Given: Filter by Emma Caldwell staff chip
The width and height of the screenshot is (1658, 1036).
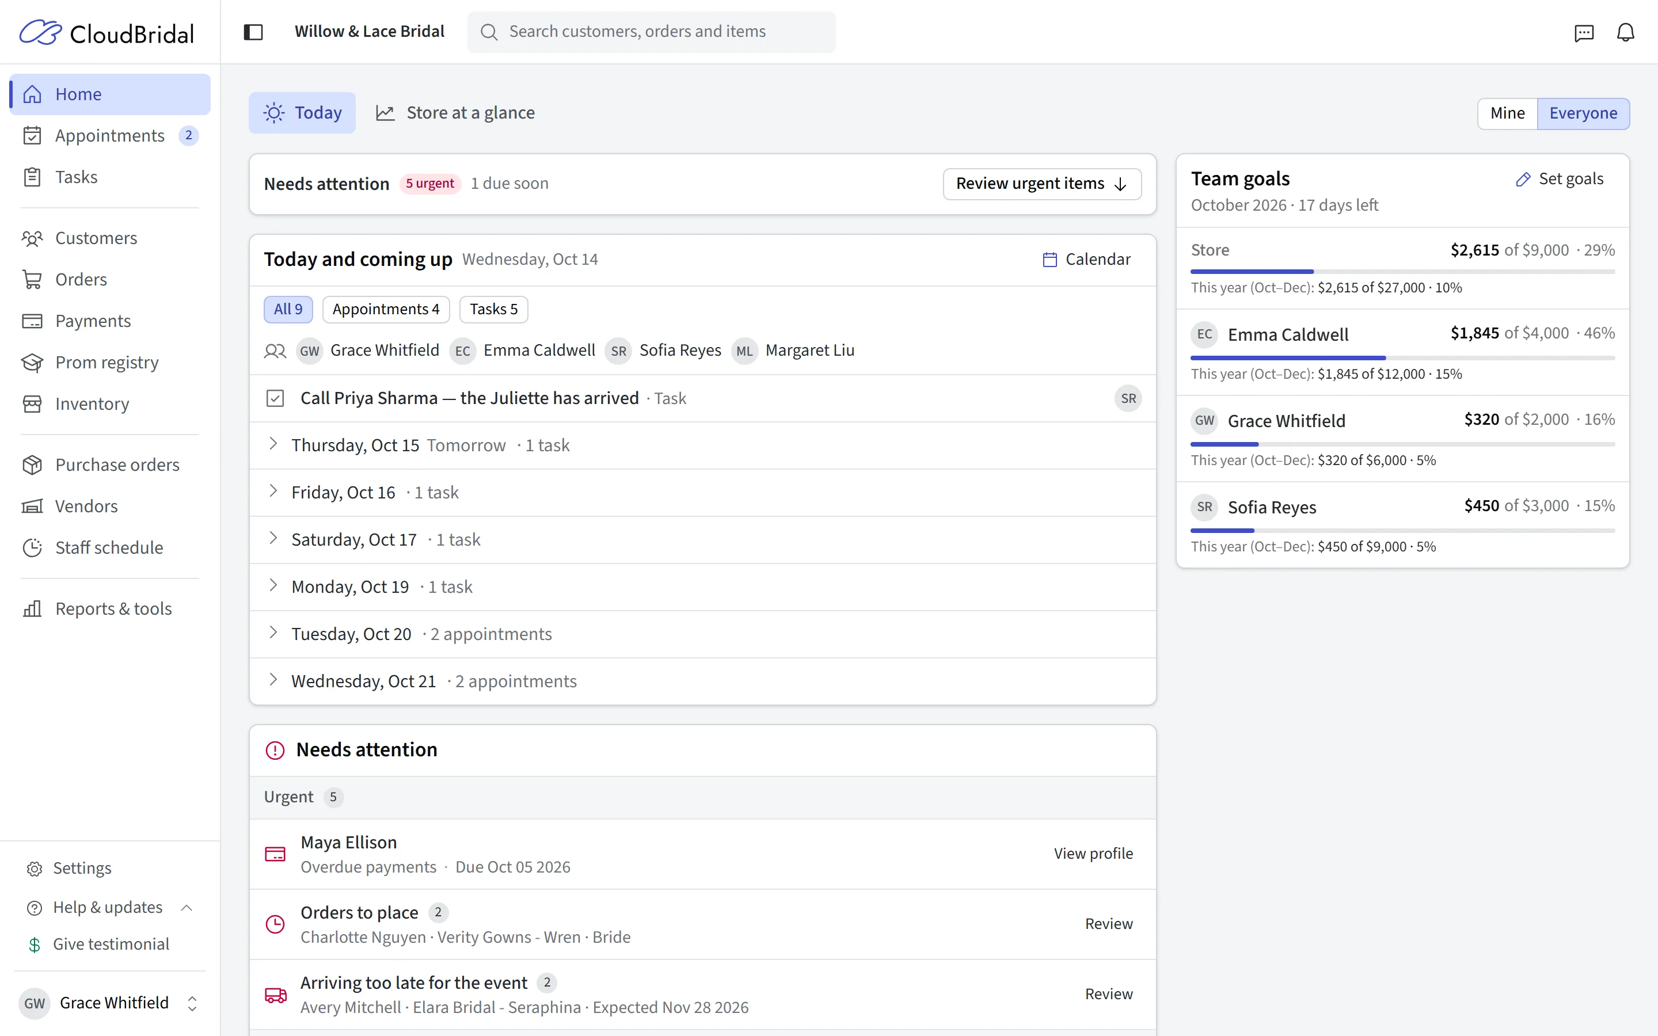Looking at the screenshot, I should point(522,351).
